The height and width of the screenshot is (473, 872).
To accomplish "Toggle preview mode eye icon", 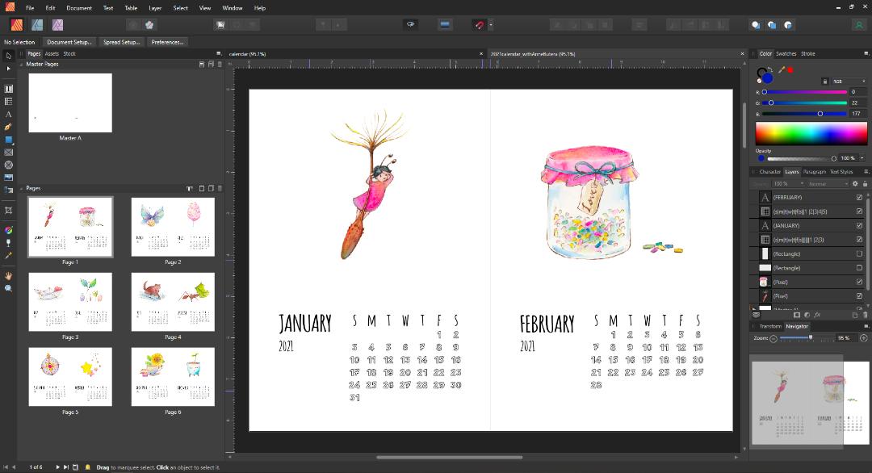I will [x=410, y=24].
